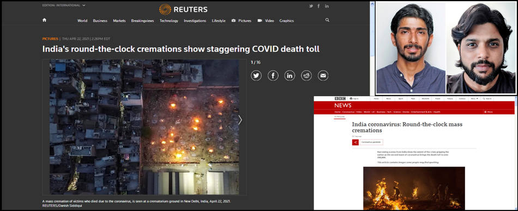Click aerial crematorium photo in Reuters slideshow
This screenshot has width=518, height=211.
[144, 127]
